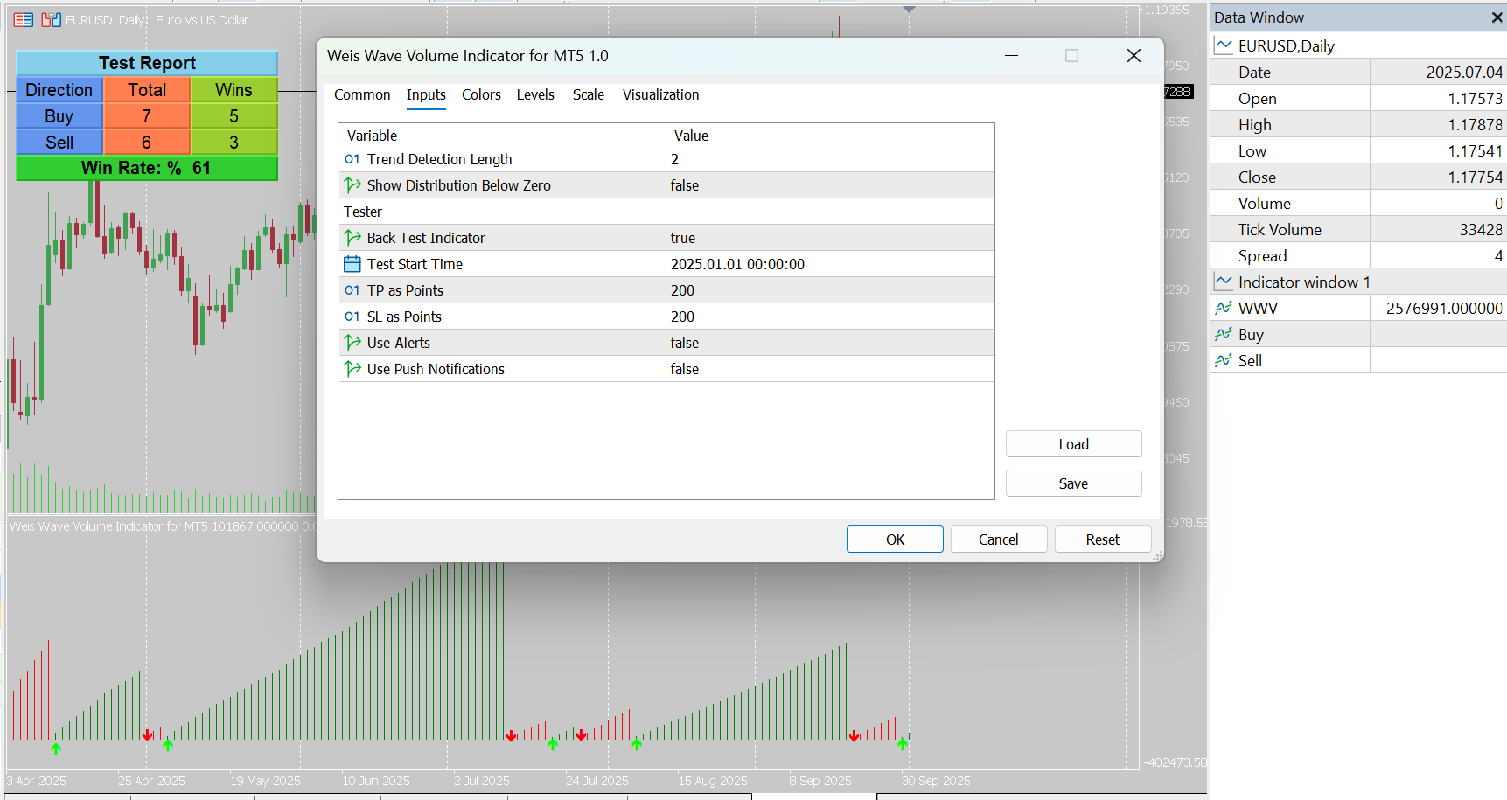The height and width of the screenshot is (800, 1507).
Task: Click the WWV value 2576991.000000
Action: point(1444,308)
